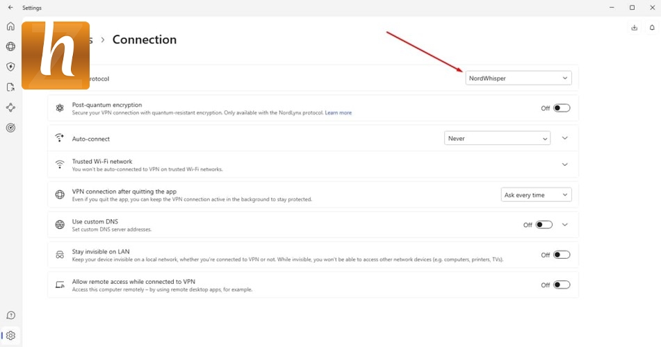Switch on Use custom DNS
661x347 pixels.
pos(544,225)
